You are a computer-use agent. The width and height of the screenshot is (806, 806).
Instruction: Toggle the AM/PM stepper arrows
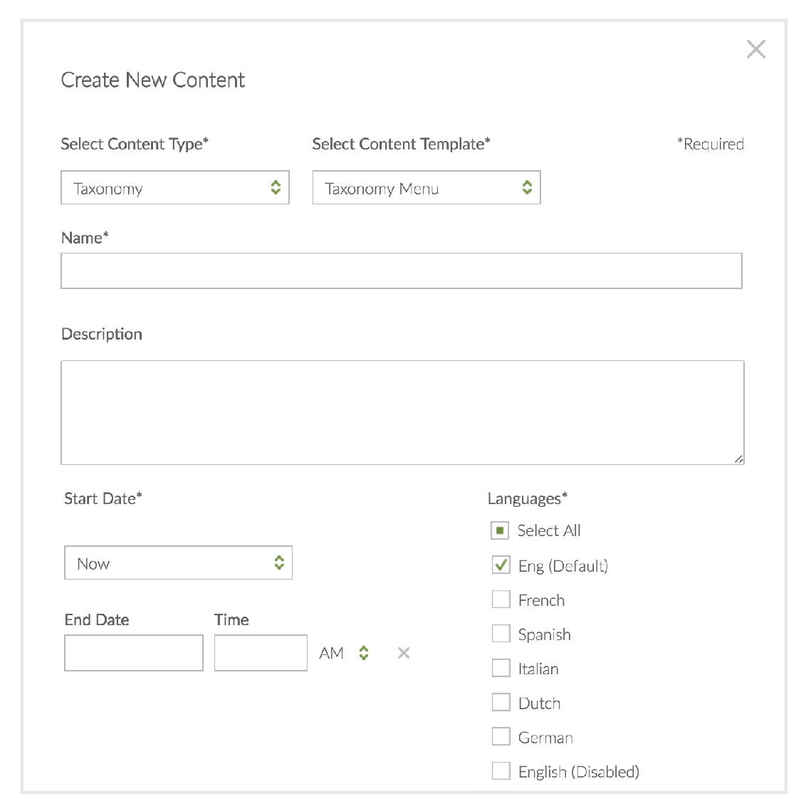(364, 653)
